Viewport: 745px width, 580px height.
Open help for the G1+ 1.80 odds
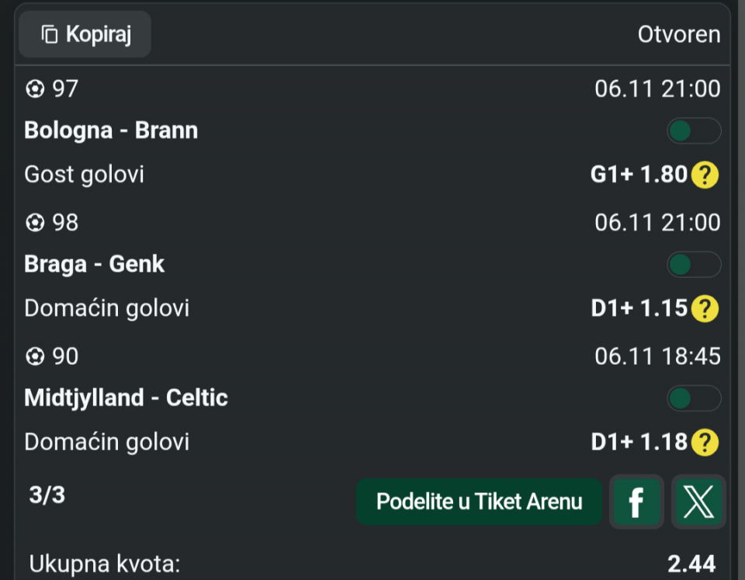[x=705, y=175]
